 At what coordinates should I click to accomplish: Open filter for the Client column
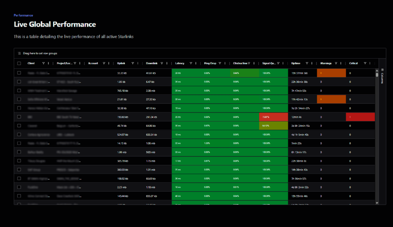pyautogui.click(x=43, y=63)
